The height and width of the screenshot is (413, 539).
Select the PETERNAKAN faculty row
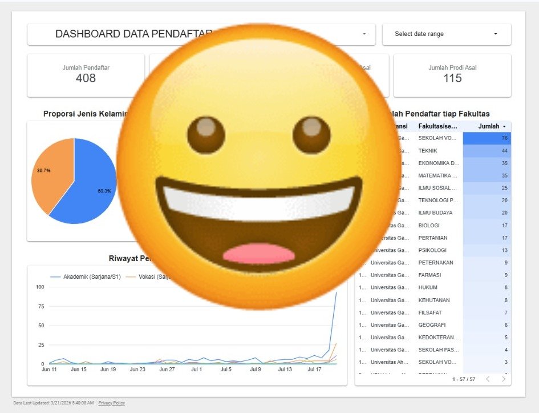[x=433, y=263]
